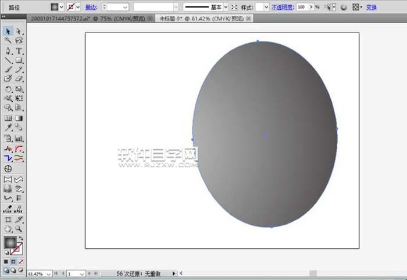Pick the Eyedropper tool
Screen dimensions: 407x280
point(8,127)
